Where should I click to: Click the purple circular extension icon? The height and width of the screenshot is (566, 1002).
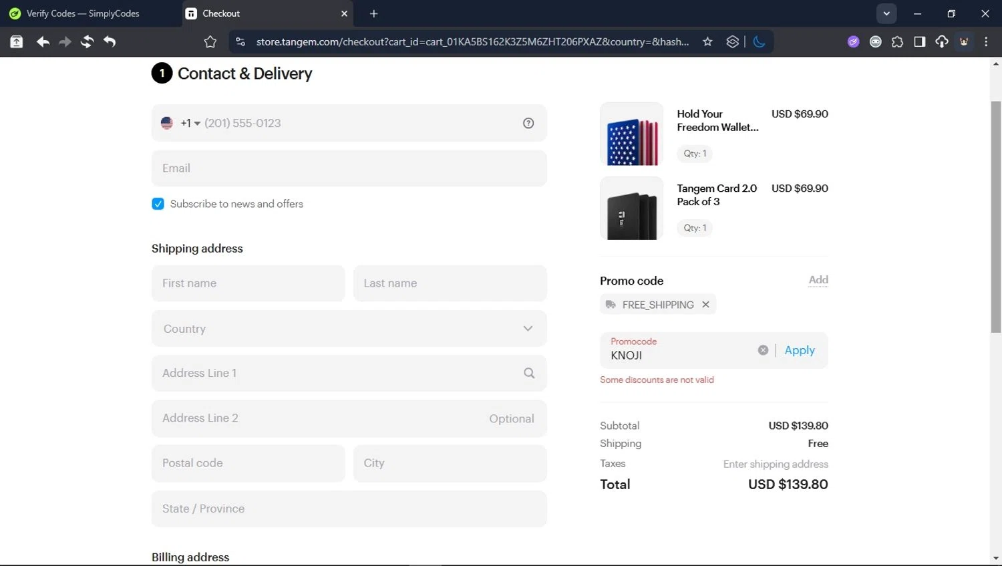[x=853, y=41]
